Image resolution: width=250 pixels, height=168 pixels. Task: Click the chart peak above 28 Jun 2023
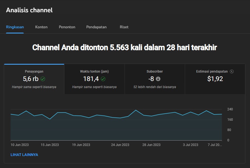point(136,110)
